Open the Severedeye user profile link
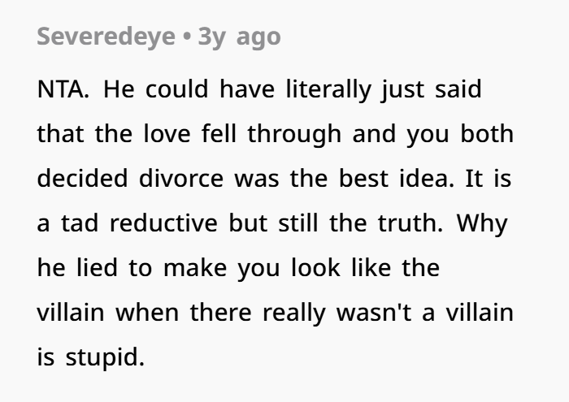The width and height of the screenshot is (569, 402). click(x=106, y=37)
